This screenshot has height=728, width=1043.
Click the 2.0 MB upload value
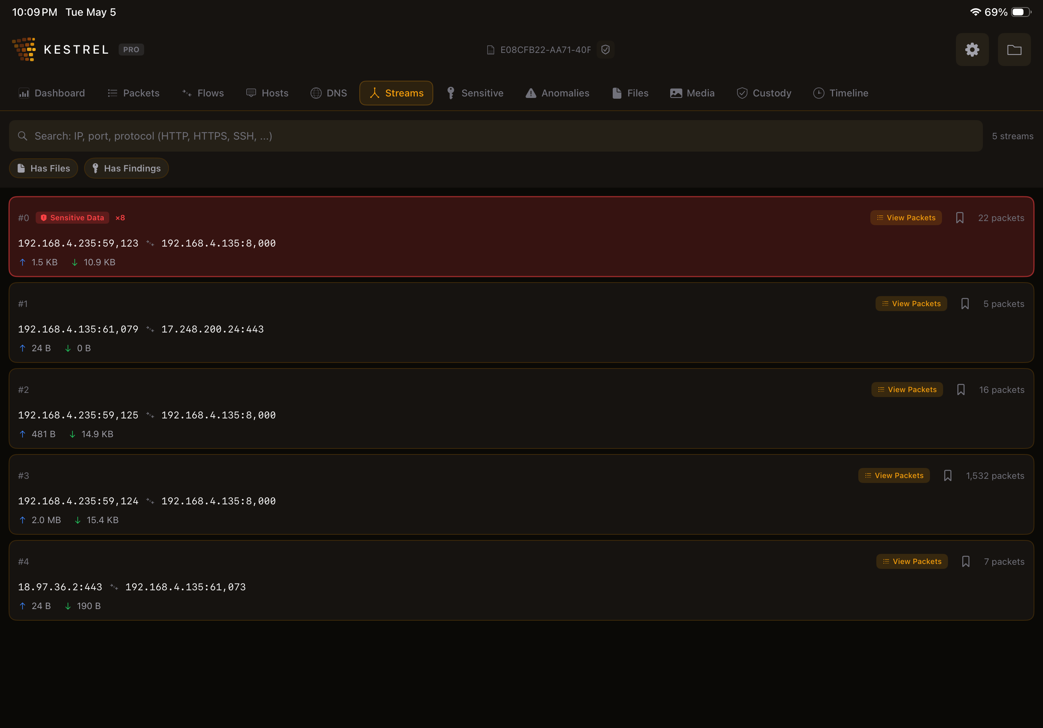tap(46, 520)
